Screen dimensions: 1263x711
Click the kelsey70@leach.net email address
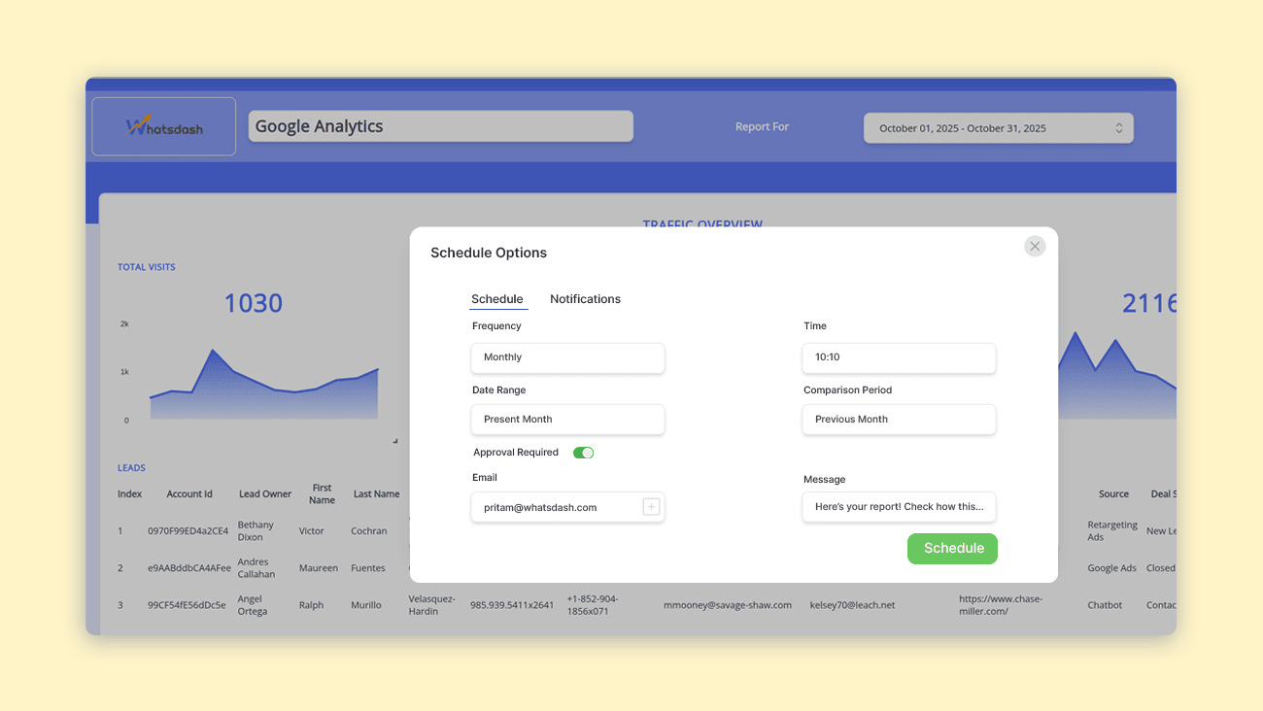(852, 604)
